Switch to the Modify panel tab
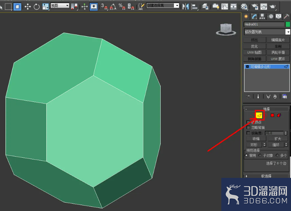Image resolution: width=291 pixels, height=211 pixels. point(254,16)
